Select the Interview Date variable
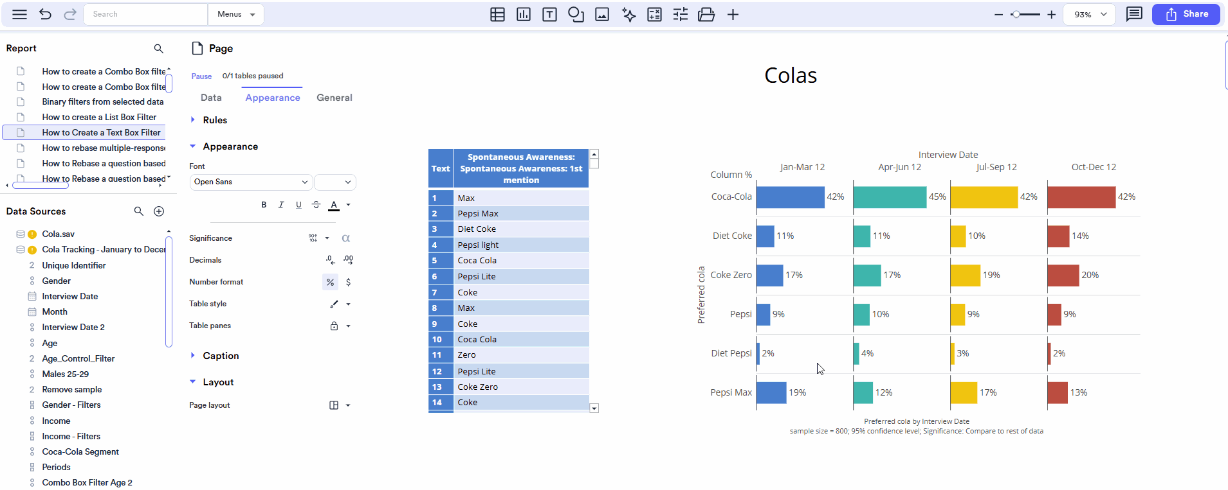The width and height of the screenshot is (1228, 490). pyautogui.click(x=70, y=296)
